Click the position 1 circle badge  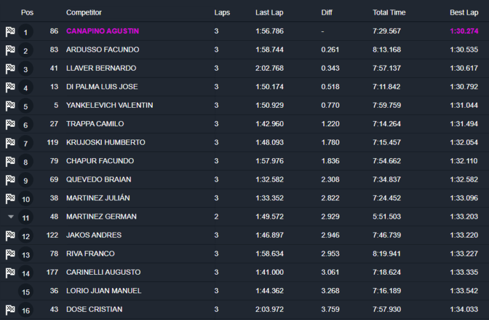pos(25,32)
